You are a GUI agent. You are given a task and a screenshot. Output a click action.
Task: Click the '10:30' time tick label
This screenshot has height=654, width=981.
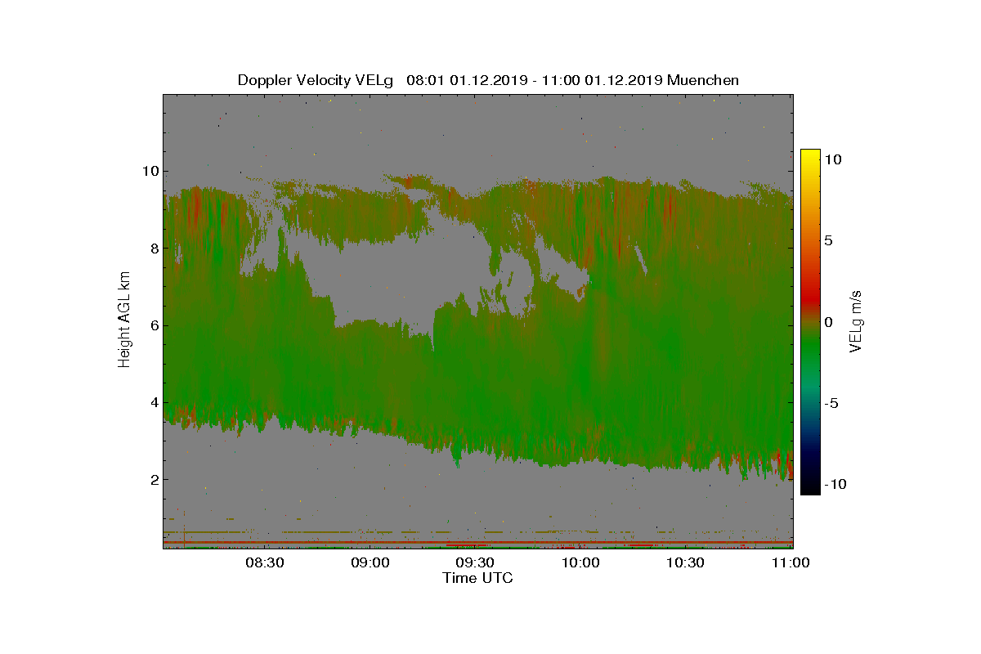tap(685, 562)
